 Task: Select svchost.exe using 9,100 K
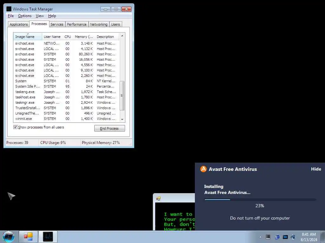pos(66,70)
